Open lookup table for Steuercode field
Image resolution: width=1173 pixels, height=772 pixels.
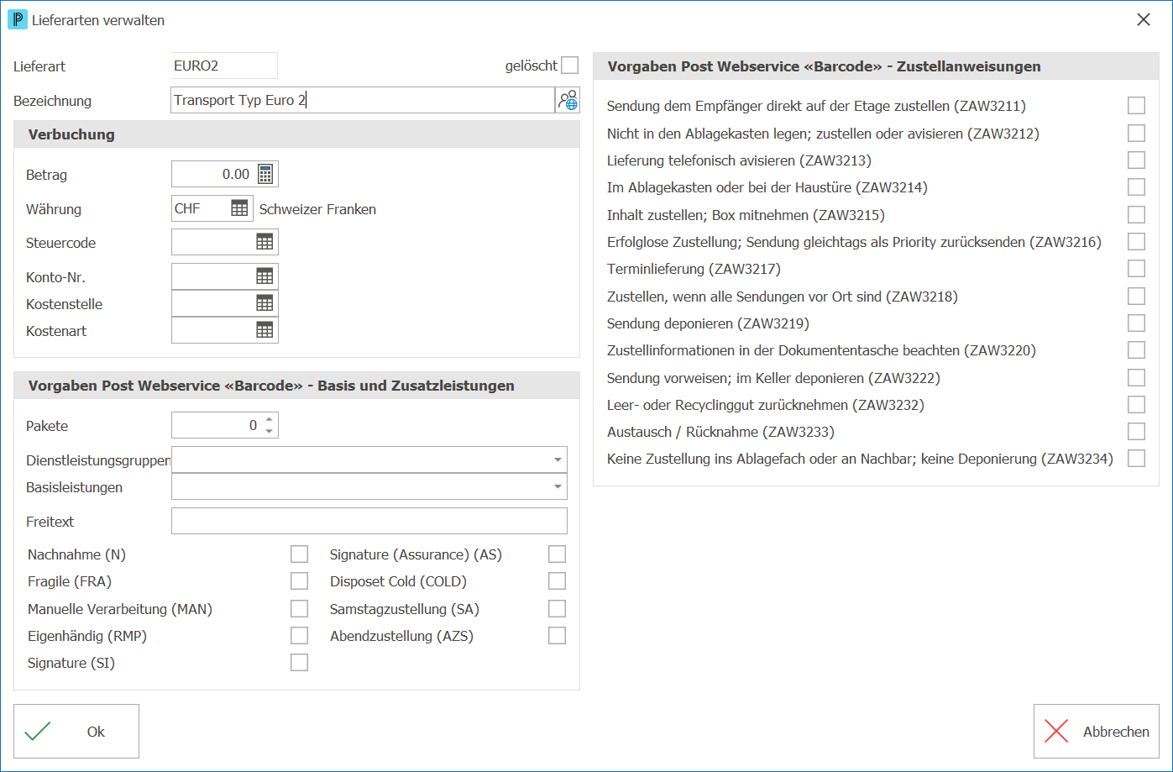(264, 242)
